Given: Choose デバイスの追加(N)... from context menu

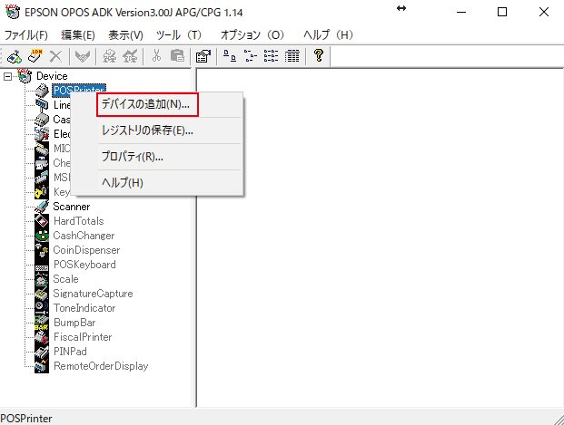Looking at the screenshot, I should [147, 104].
